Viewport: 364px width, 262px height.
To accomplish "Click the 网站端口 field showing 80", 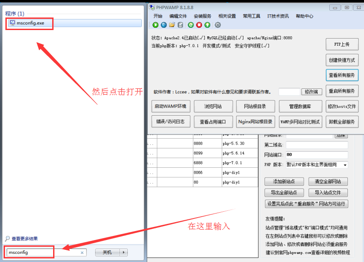I will 317,155.
